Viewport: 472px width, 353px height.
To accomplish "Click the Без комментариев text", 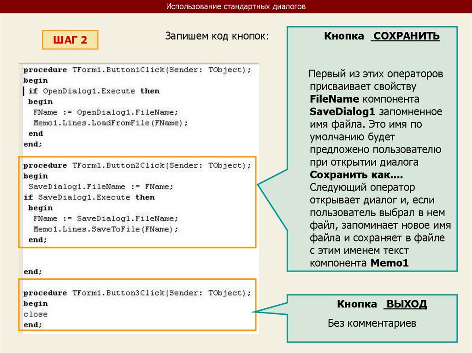I will (x=372, y=324).
